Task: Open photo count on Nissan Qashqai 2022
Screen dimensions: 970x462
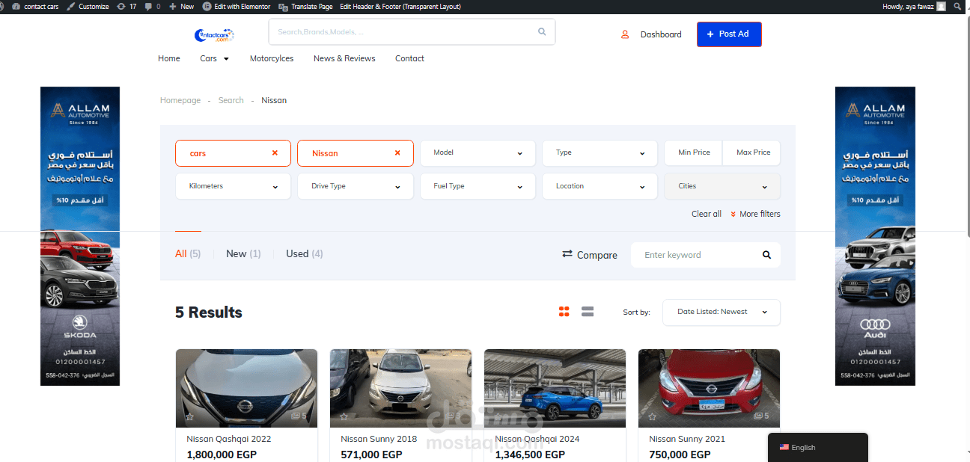Action: (x=299, y=416)
